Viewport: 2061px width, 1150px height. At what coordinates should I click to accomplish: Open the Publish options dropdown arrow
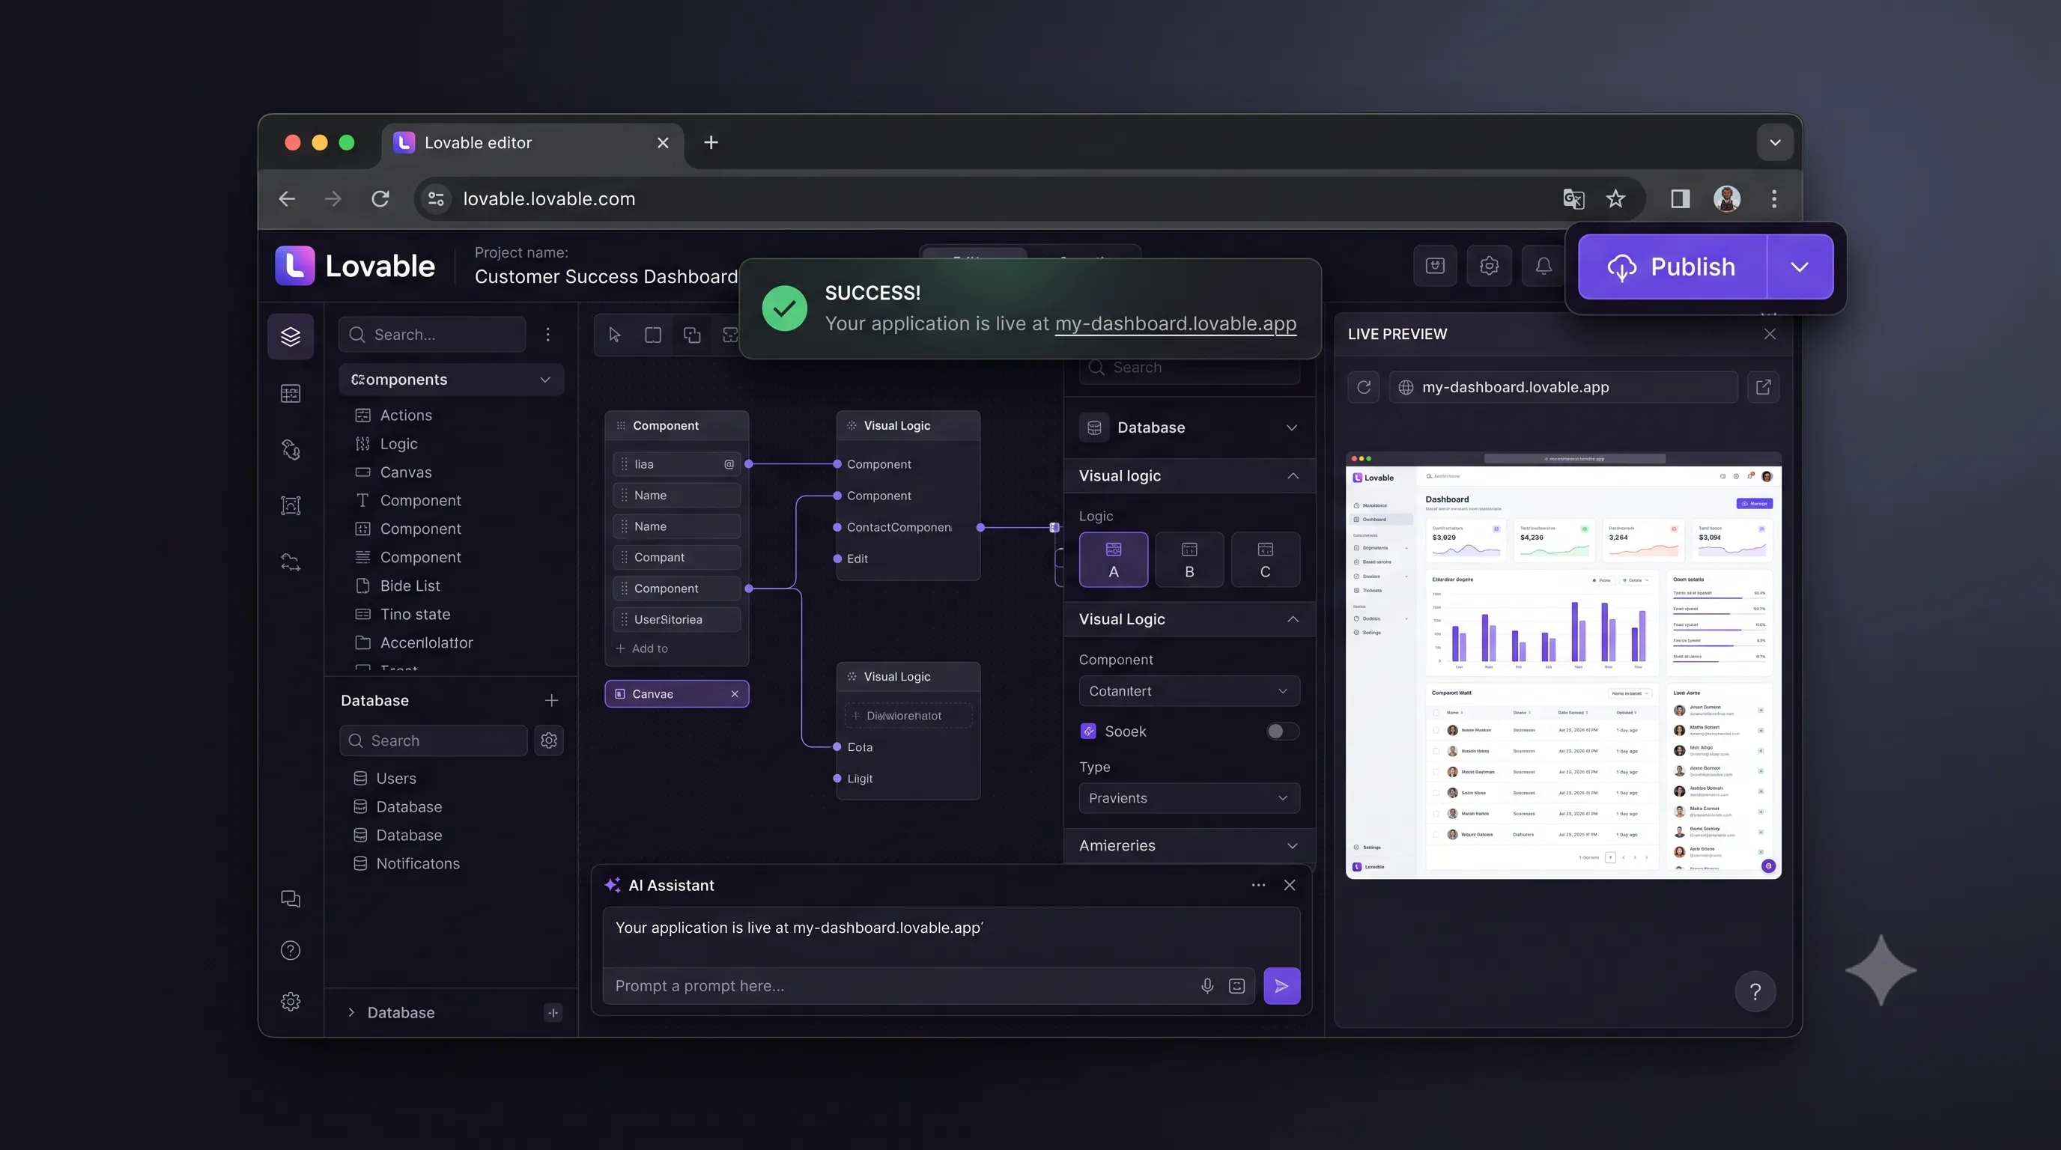tap(1800, 267)
